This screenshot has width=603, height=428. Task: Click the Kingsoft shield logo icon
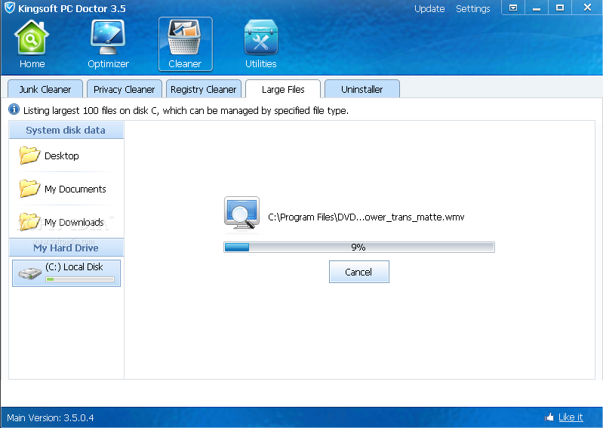(x=10, y=8)
